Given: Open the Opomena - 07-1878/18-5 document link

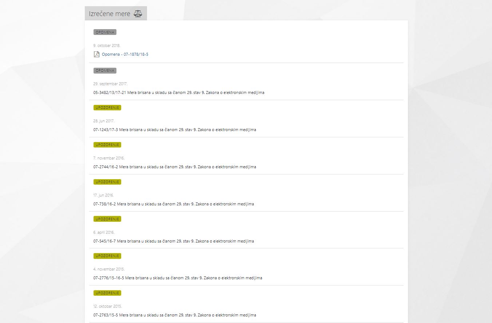Looking at the screenshot, I should click(125, 54).
